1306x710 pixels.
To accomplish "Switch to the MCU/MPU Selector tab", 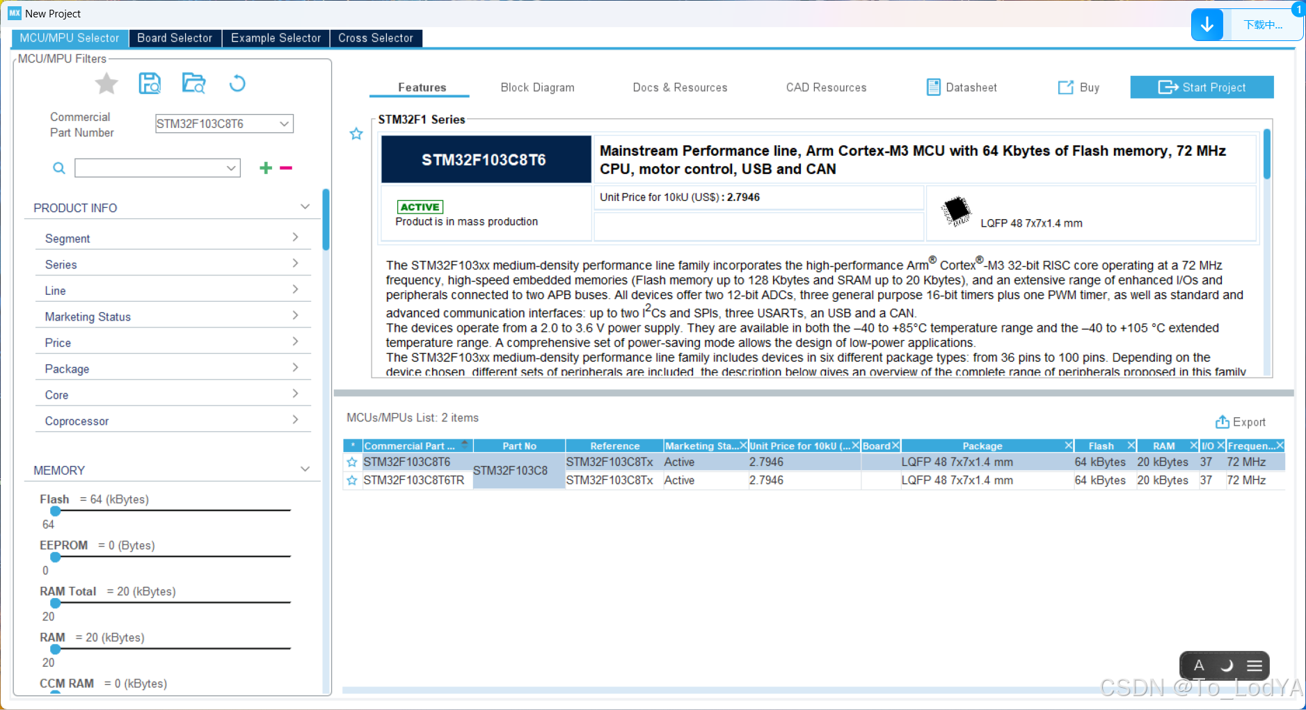I will click(70, 38).
